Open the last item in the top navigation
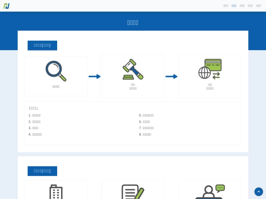Screen dimensions: 266x199 (259, 6)
